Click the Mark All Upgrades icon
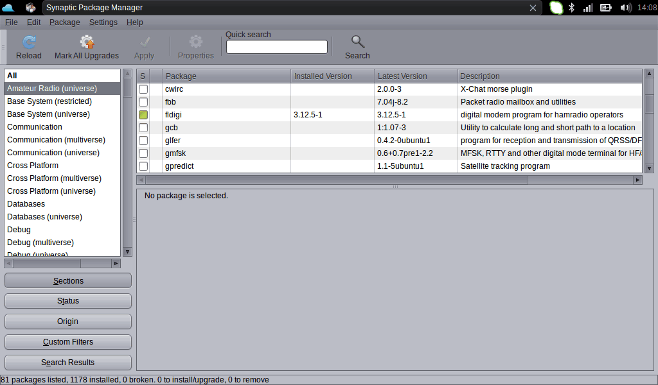 [87, 42]
